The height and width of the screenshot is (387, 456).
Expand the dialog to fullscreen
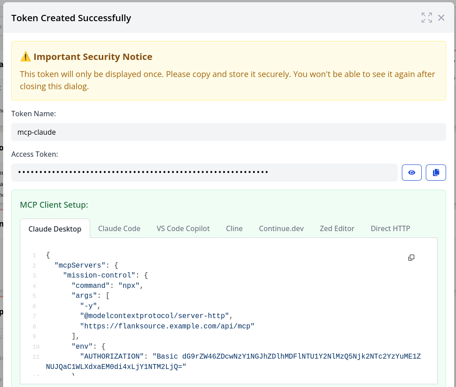(426, 18)
